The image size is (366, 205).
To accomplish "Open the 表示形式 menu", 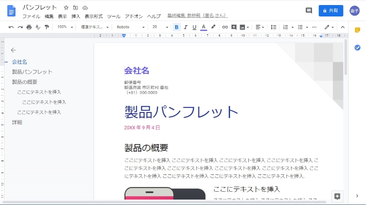I will (93, 16).
